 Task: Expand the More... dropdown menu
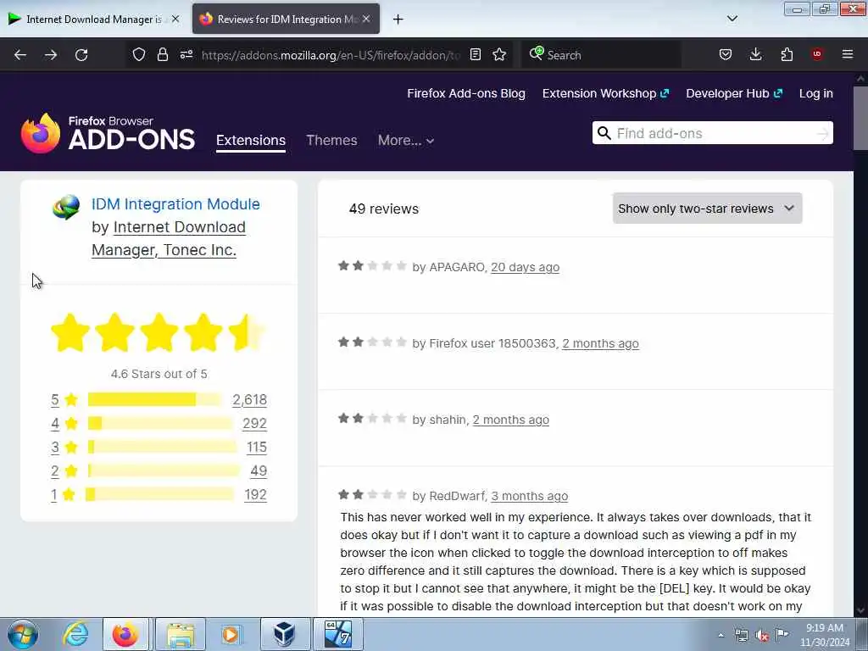click(406, 141)
